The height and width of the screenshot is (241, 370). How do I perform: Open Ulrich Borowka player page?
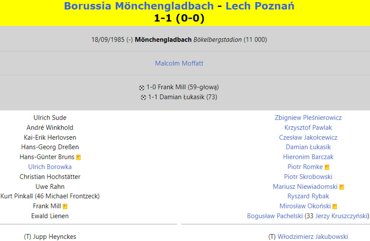coord(50,167)
